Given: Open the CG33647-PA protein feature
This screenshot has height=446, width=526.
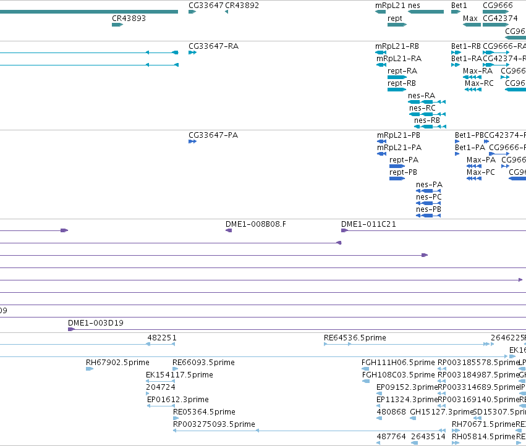Looking at the screenshot, I should (192, 141).
